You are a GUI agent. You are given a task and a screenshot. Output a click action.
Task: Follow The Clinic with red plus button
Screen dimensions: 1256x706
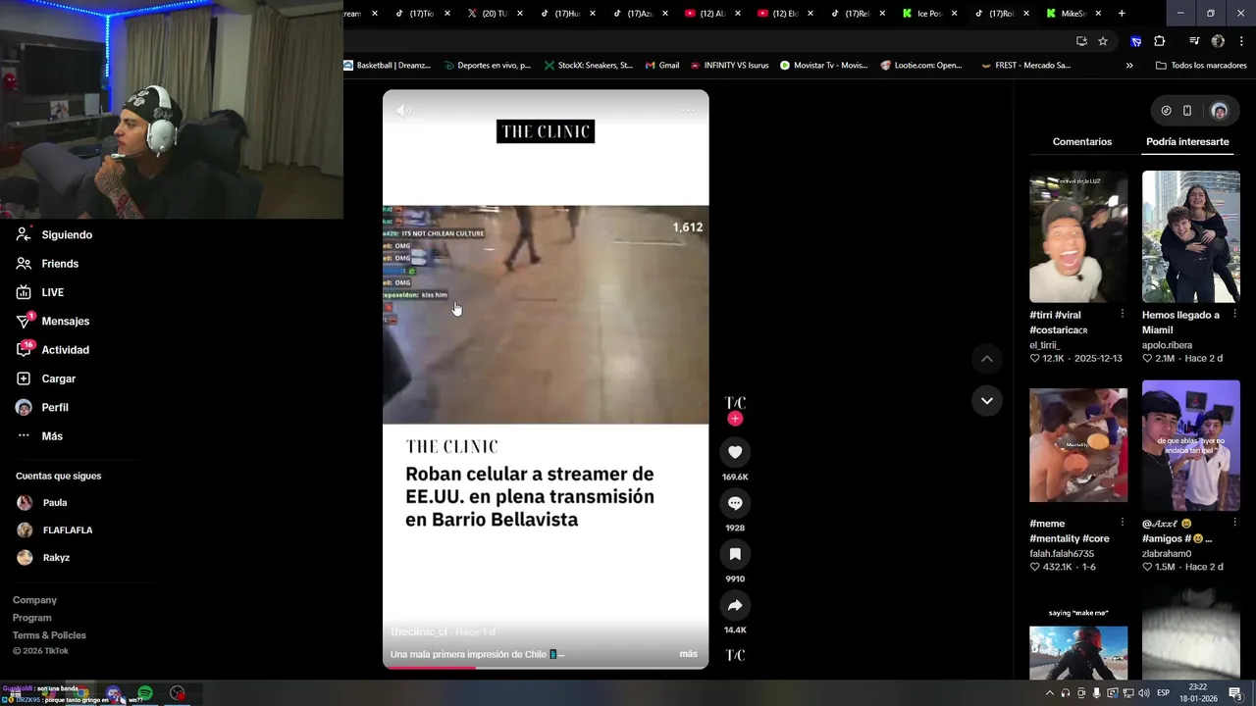(x=735, y=419)
